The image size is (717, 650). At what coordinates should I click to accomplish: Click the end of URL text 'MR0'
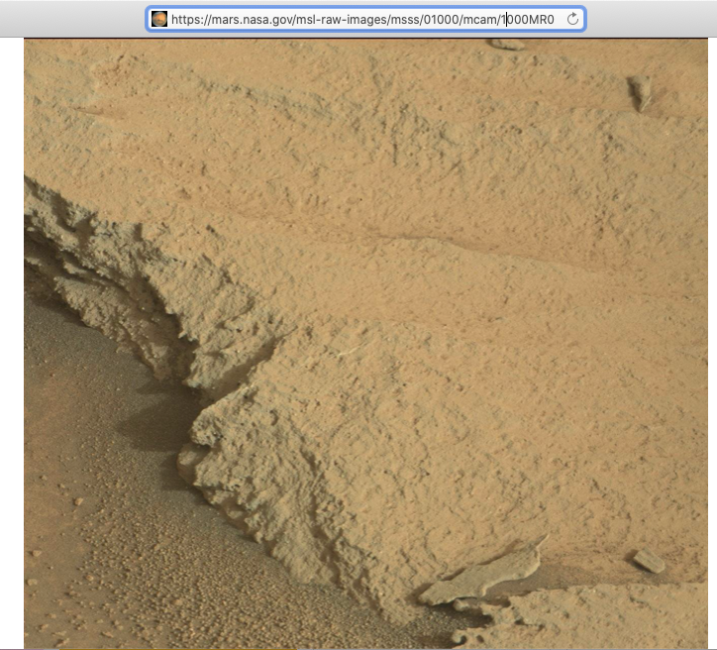[543, 19]
